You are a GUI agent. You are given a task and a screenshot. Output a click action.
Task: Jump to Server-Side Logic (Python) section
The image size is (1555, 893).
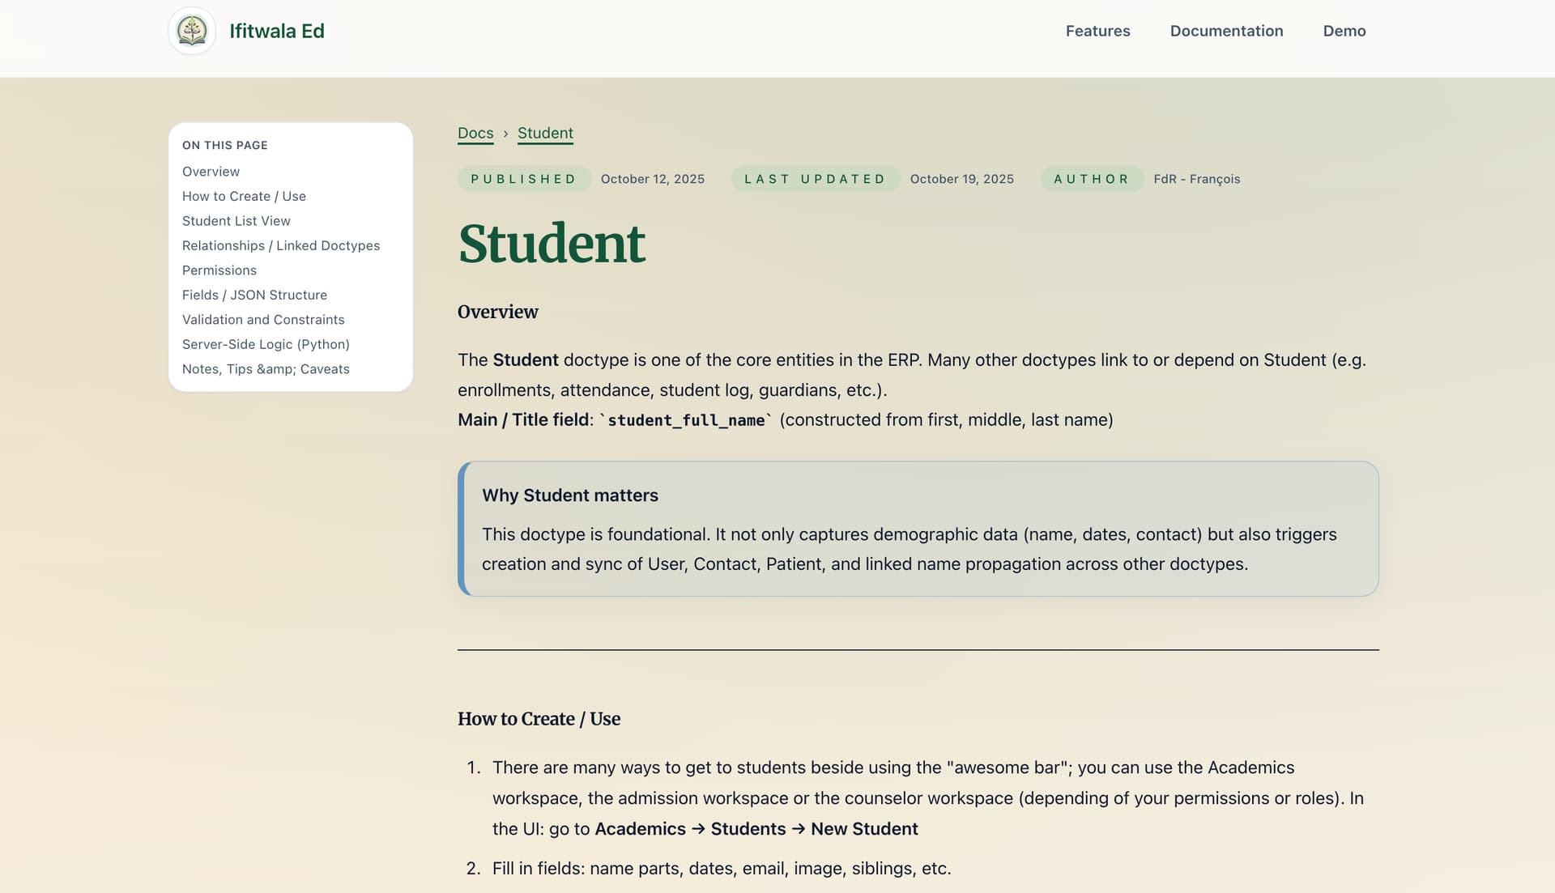[266, 344]
